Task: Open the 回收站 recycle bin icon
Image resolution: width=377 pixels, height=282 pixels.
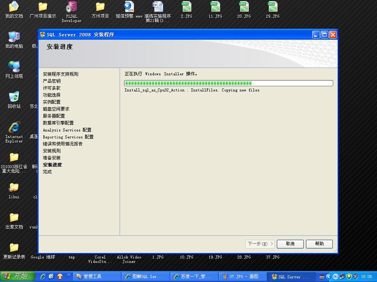Action: pyautogui.click(x=14, y=97)
